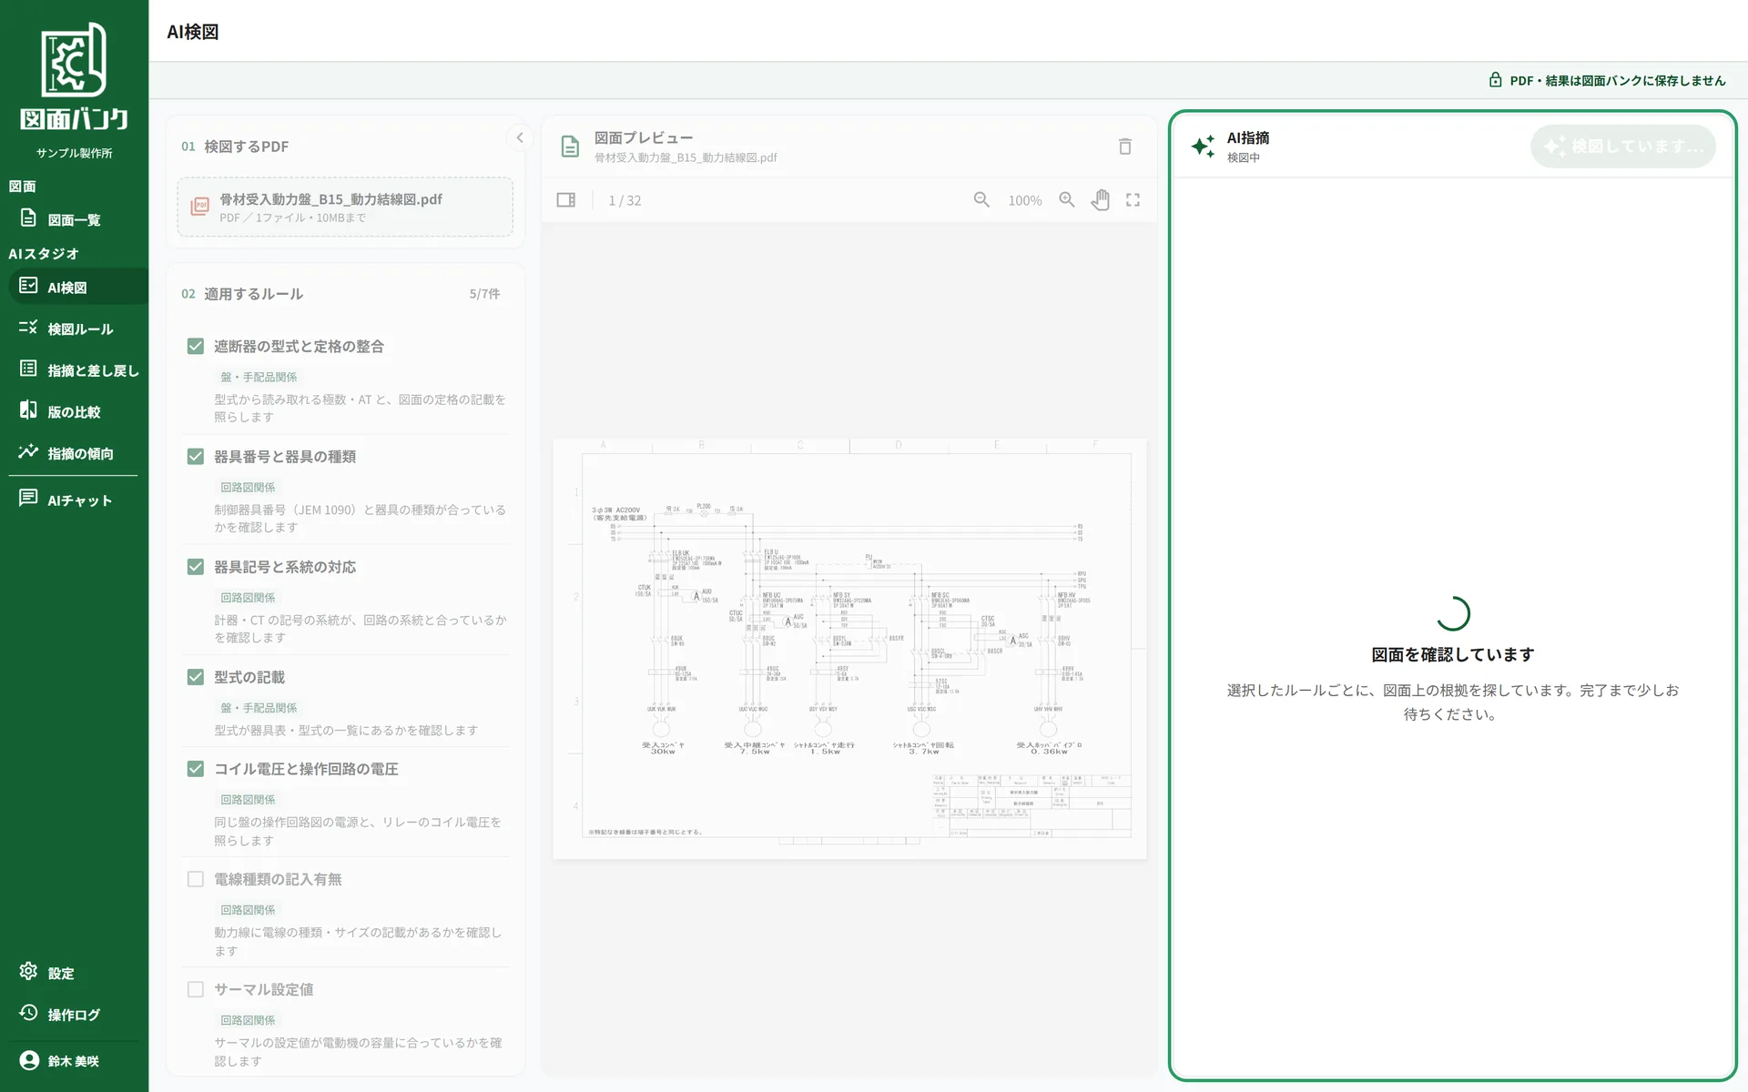
Task: Click the 検図しています… button
Action: tap(1623, 147)
